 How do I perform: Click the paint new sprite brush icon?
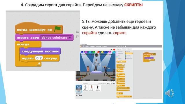[110, 84]
